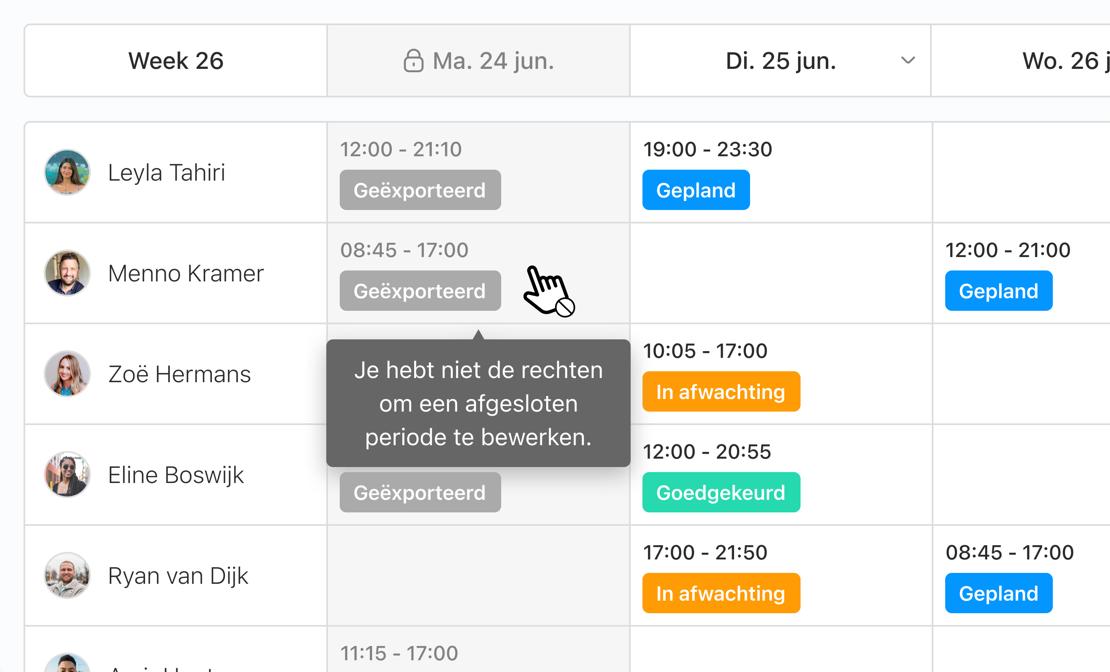The image size is (1110, 672).
Task: Click the Gepland status on Menno's Wednesday shift
Action: 999,290
